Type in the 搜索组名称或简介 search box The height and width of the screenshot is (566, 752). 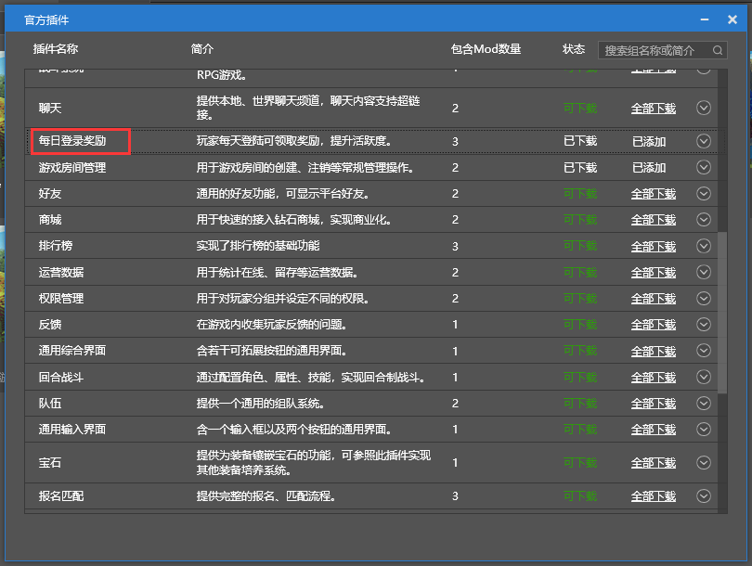tap(655, 50)
